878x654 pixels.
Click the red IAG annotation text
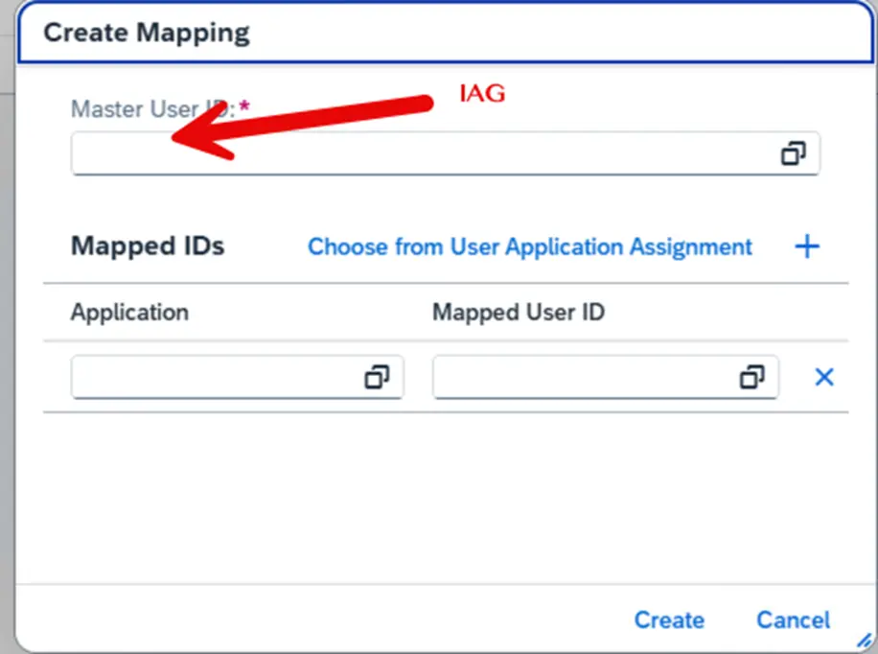tap(481, 94)
